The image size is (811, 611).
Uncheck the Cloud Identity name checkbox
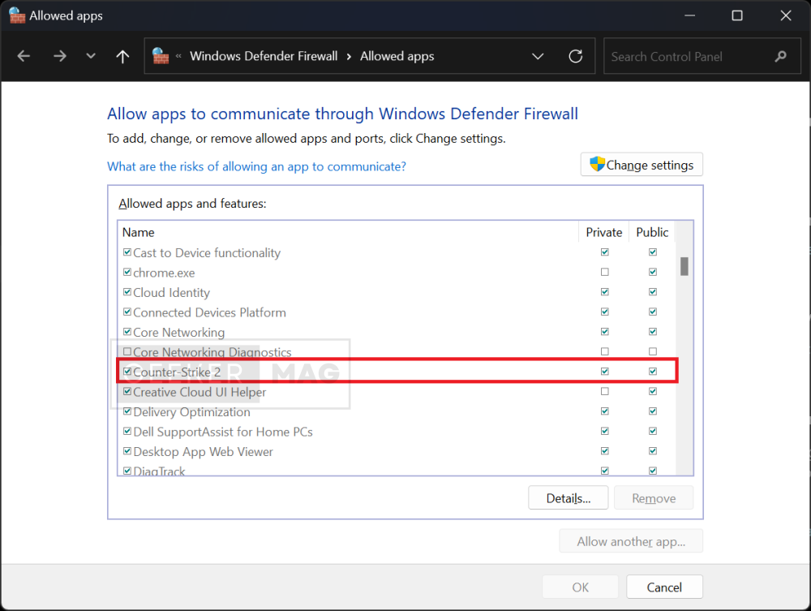point(127,292)
